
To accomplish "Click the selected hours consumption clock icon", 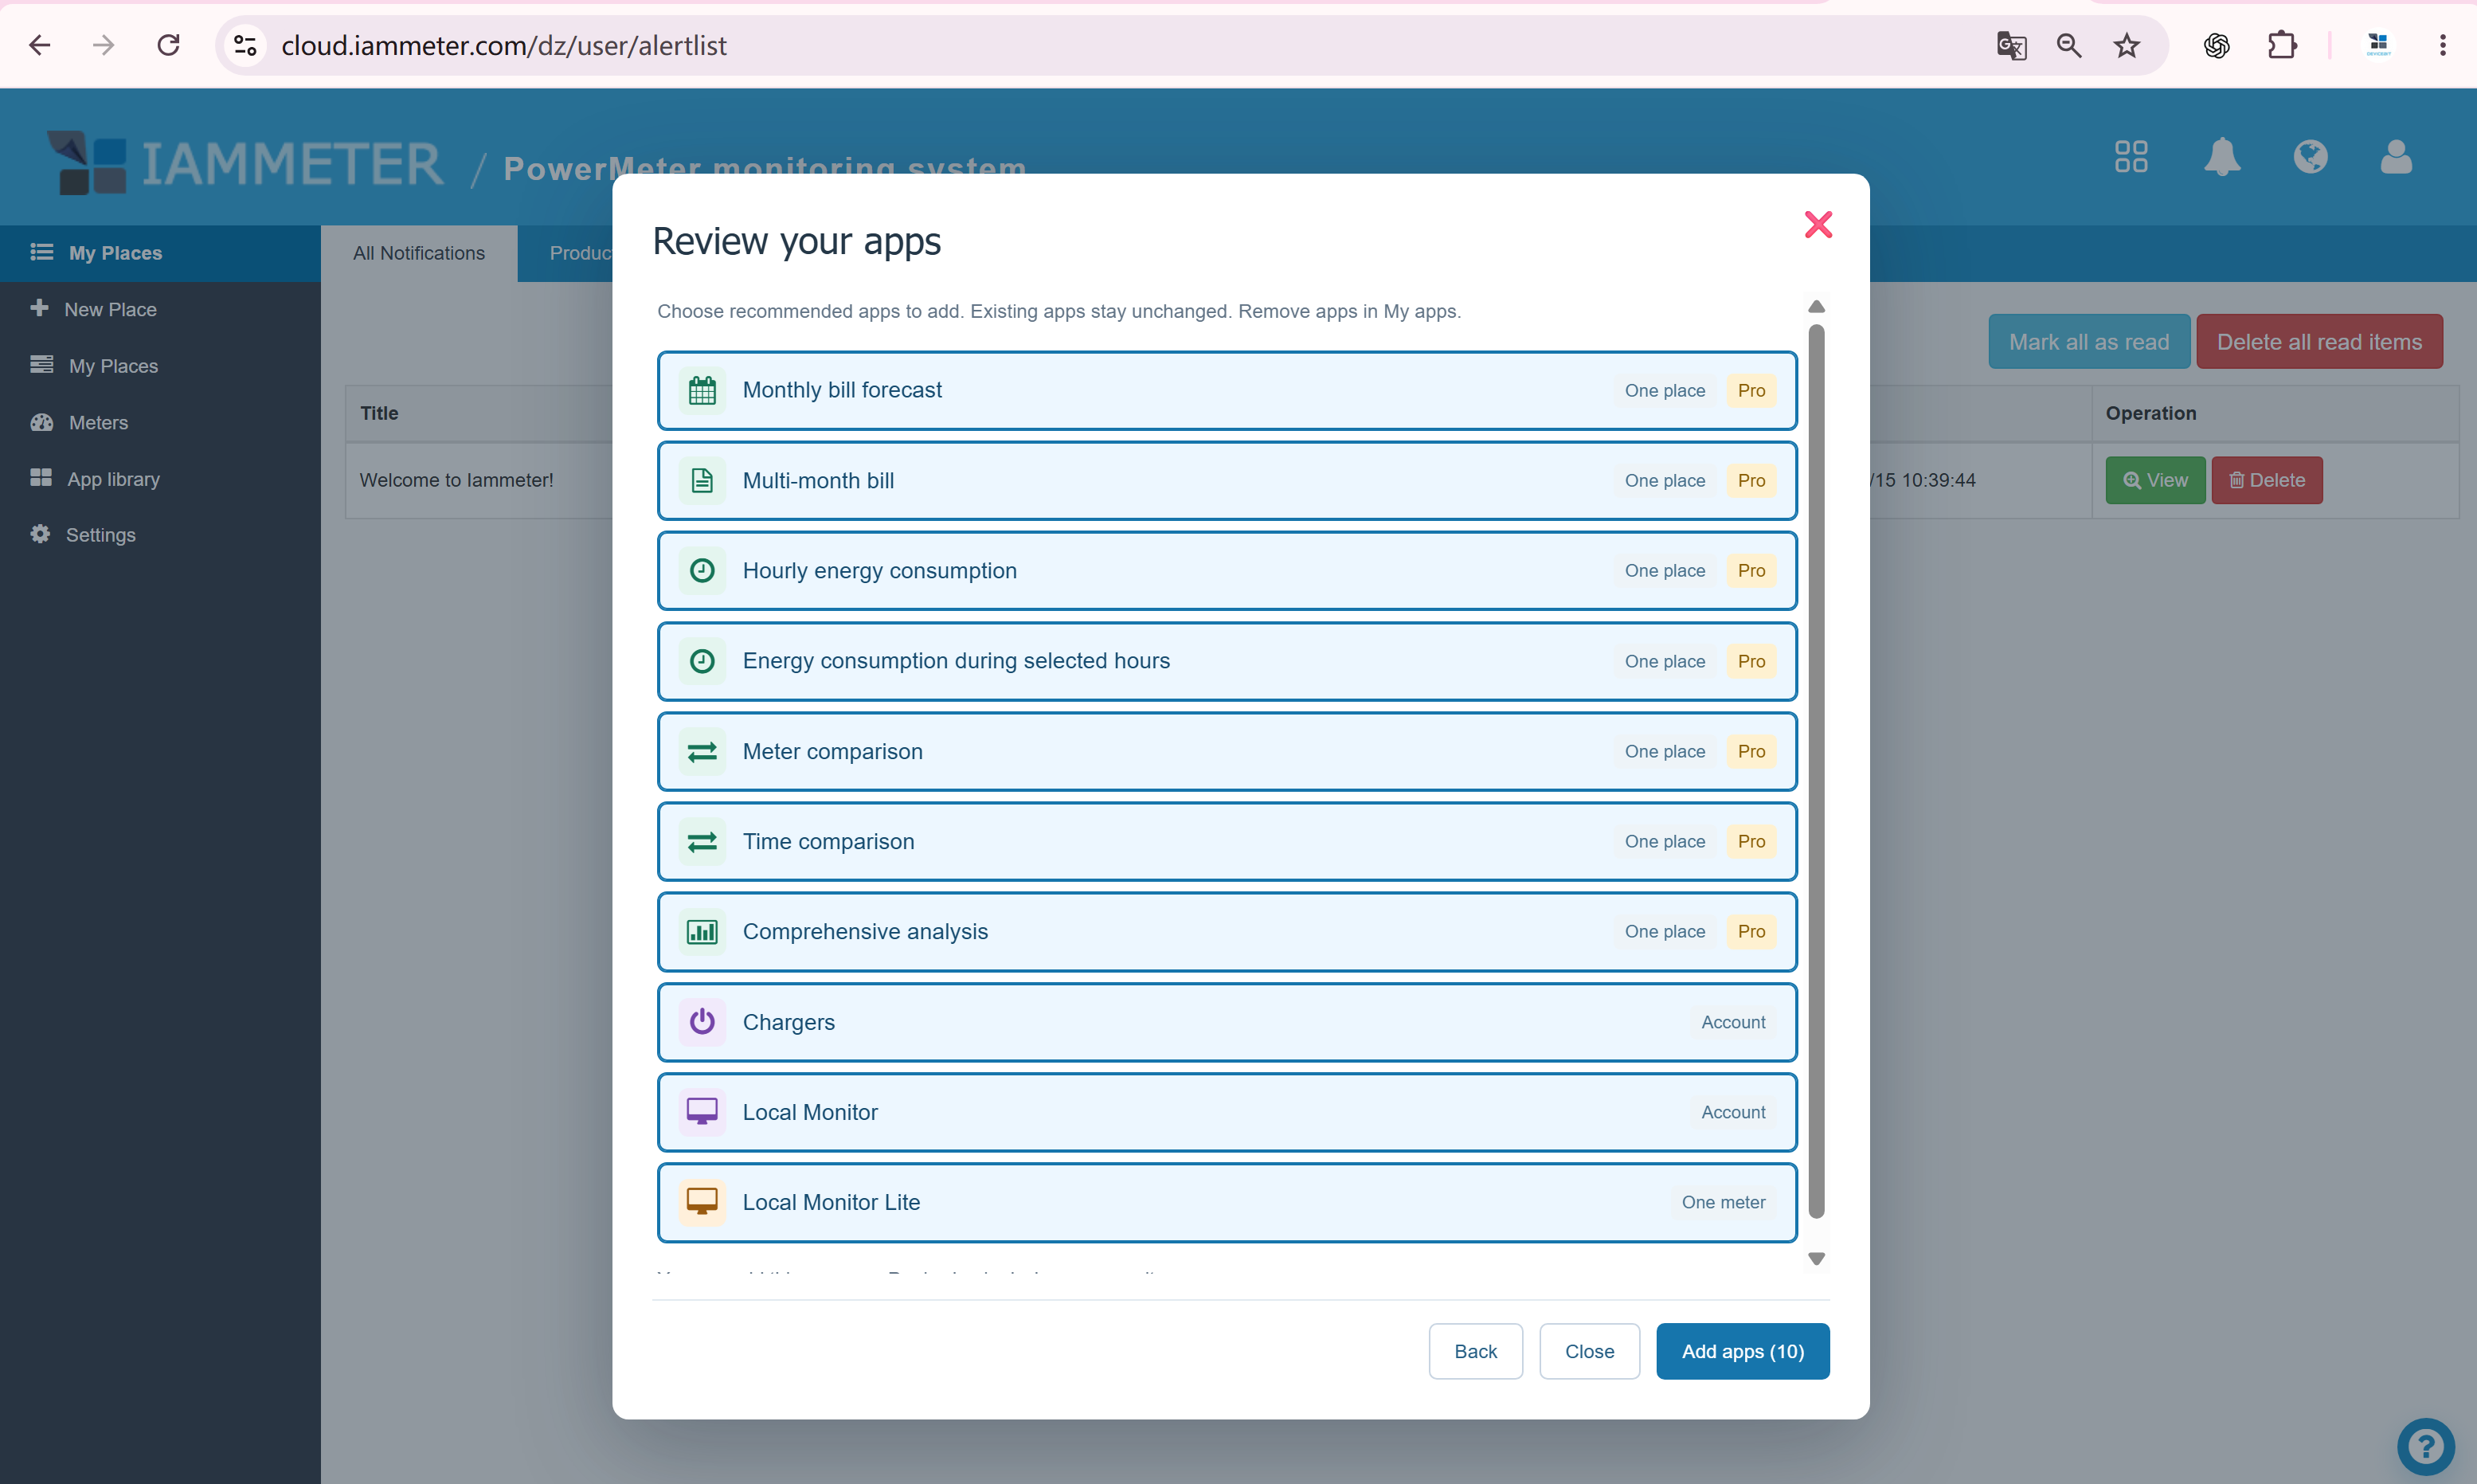I will (702, 661).
